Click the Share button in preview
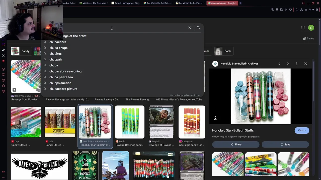Viewport: 321px width, 180px height. [236, 144]
